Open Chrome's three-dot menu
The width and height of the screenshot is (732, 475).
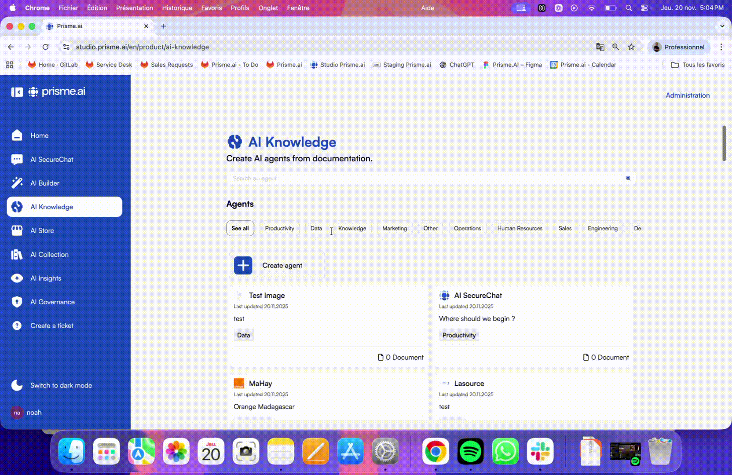click(721, 47)
